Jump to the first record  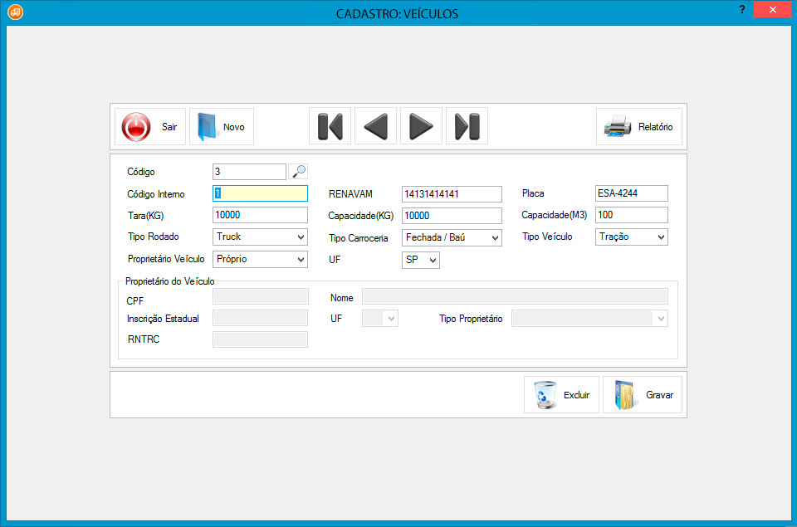(330, 126)
